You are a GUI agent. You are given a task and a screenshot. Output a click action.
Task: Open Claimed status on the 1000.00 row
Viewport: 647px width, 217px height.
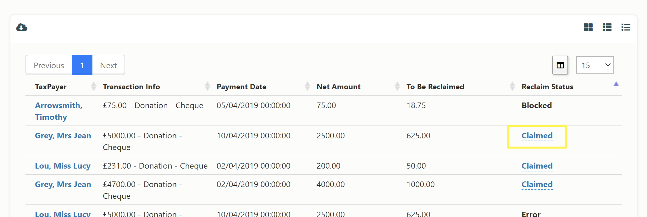537,185
